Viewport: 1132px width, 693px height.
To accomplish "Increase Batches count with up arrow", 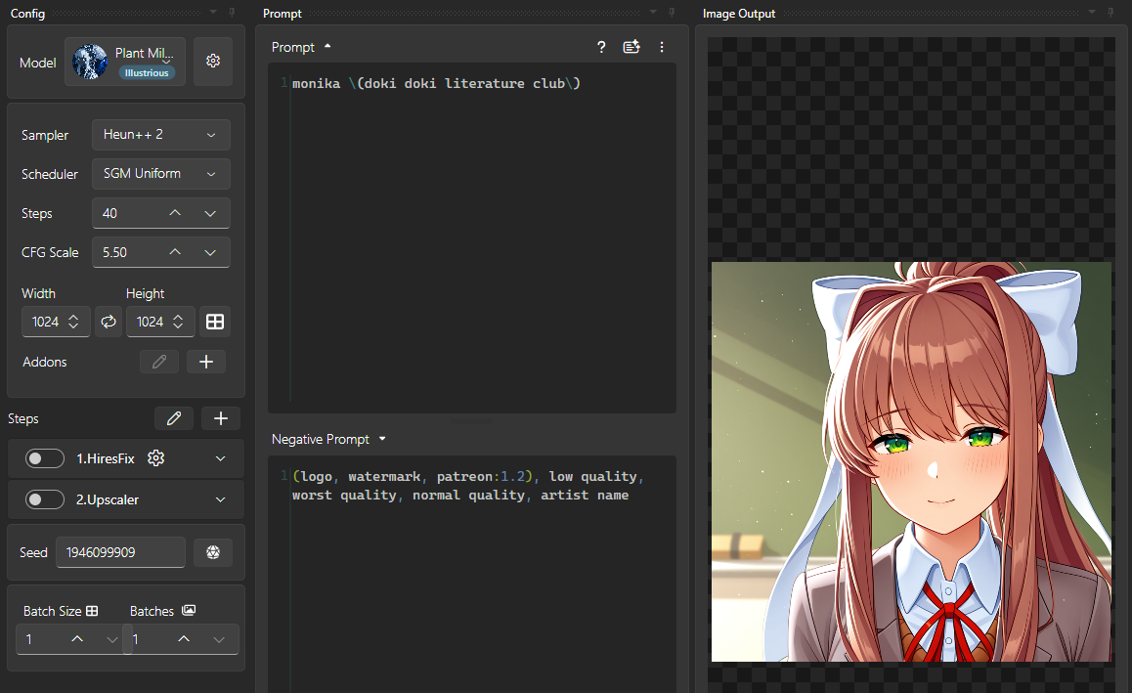I will [184, 639].
